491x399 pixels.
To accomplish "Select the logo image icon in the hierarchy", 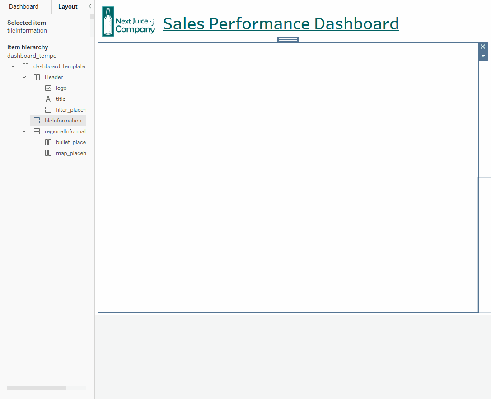I will (x=48, y=88).
